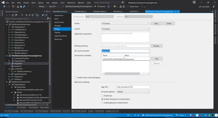Collapse the Controllers folder
Viewport: 218px width, 118px height.
(9, 69)
